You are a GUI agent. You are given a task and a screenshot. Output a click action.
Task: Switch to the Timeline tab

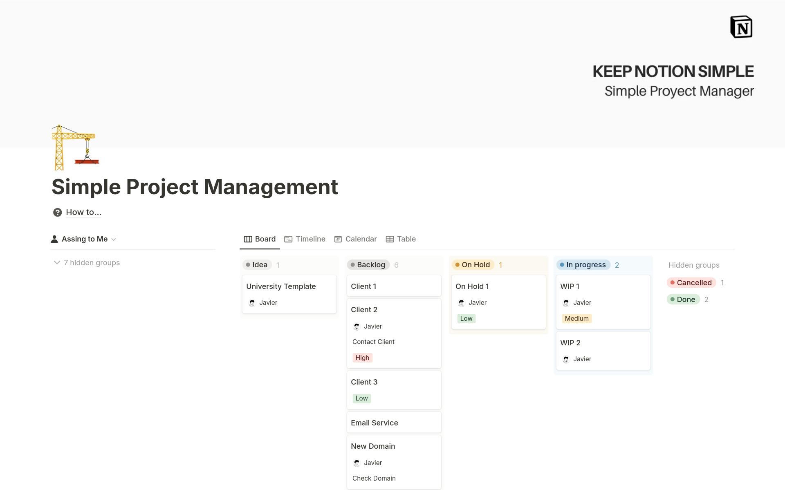pyautogui.click(x=311, y=239)
